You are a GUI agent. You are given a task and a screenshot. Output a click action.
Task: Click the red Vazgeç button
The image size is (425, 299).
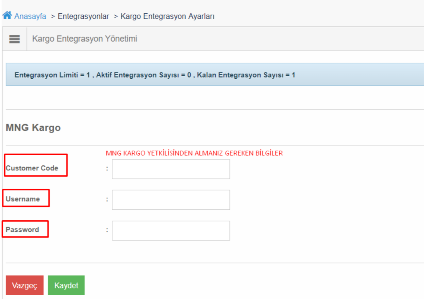click(x=25, y=285)
